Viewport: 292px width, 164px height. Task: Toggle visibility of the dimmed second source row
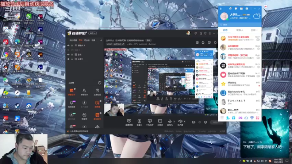[x=68, y=50]
